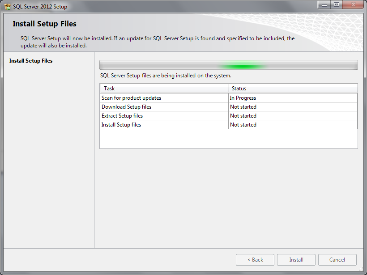Close the SQL Server 2012 Setup window

pyautogui.click(x=353, y=4)
